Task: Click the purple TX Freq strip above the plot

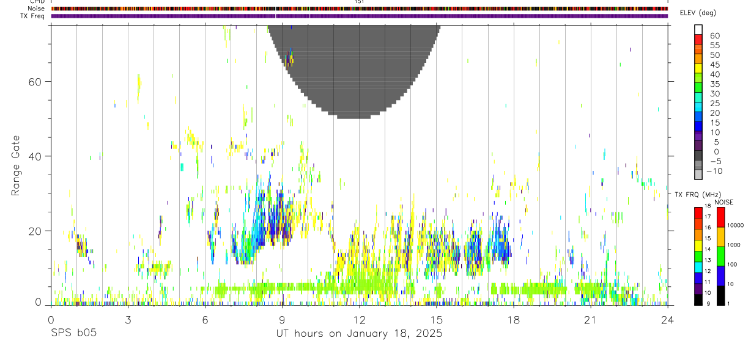Action: [x=360, y=16]
